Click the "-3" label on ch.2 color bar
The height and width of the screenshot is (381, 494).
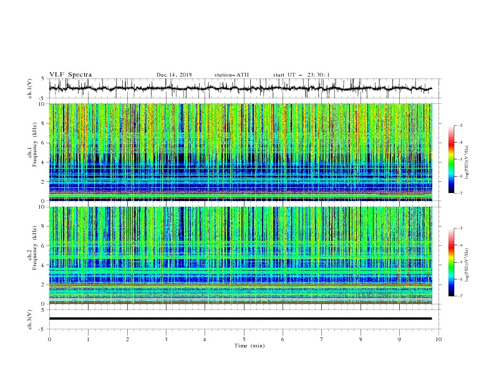(x=460, y=228)
